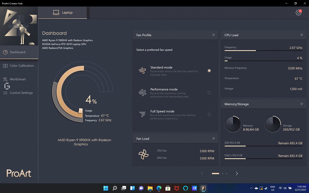This screenshot has height=193, width=309.
Task: Open Microsoft Store from the taskbar
Action: tap(168, 188)
